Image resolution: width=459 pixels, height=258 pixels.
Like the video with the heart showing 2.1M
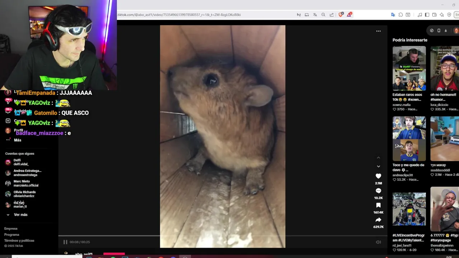pos(378,176)
